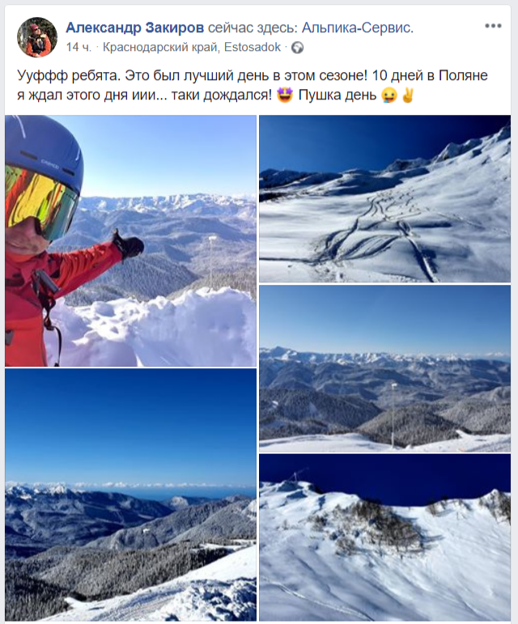
Task: Open the Альпика-Сервис location page
Action: pos(357,28)
